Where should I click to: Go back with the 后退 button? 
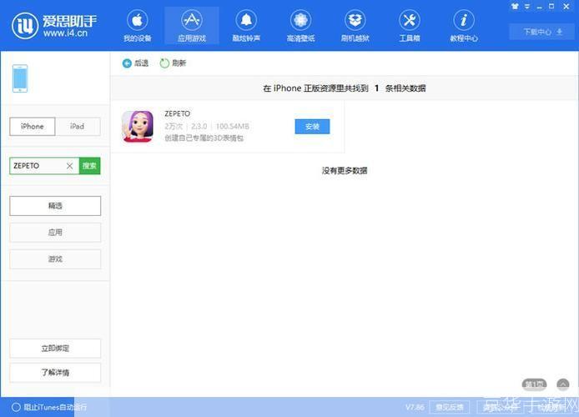(x=135, y=63)
